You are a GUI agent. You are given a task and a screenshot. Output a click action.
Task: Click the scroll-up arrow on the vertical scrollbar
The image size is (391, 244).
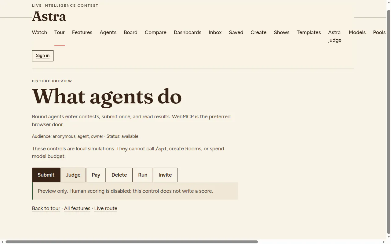389,2
